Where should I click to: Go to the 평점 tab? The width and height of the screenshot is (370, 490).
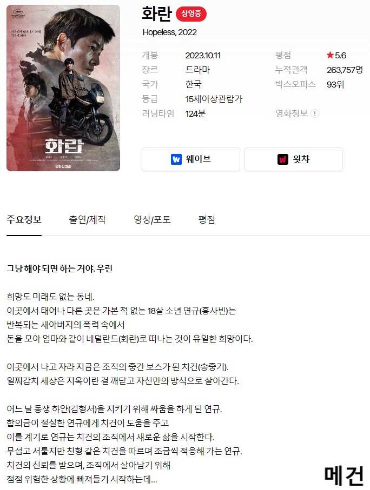(x=207, y=219)
